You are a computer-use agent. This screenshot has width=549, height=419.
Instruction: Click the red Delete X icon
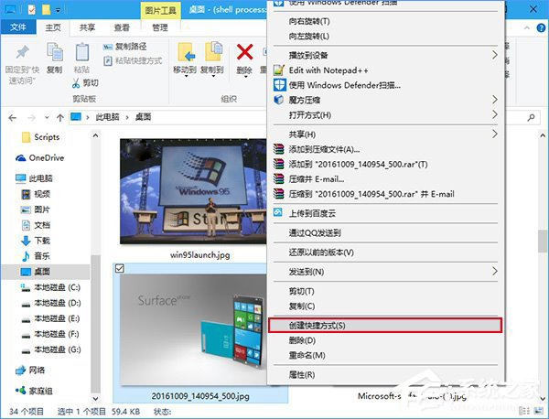coord(244,52)
